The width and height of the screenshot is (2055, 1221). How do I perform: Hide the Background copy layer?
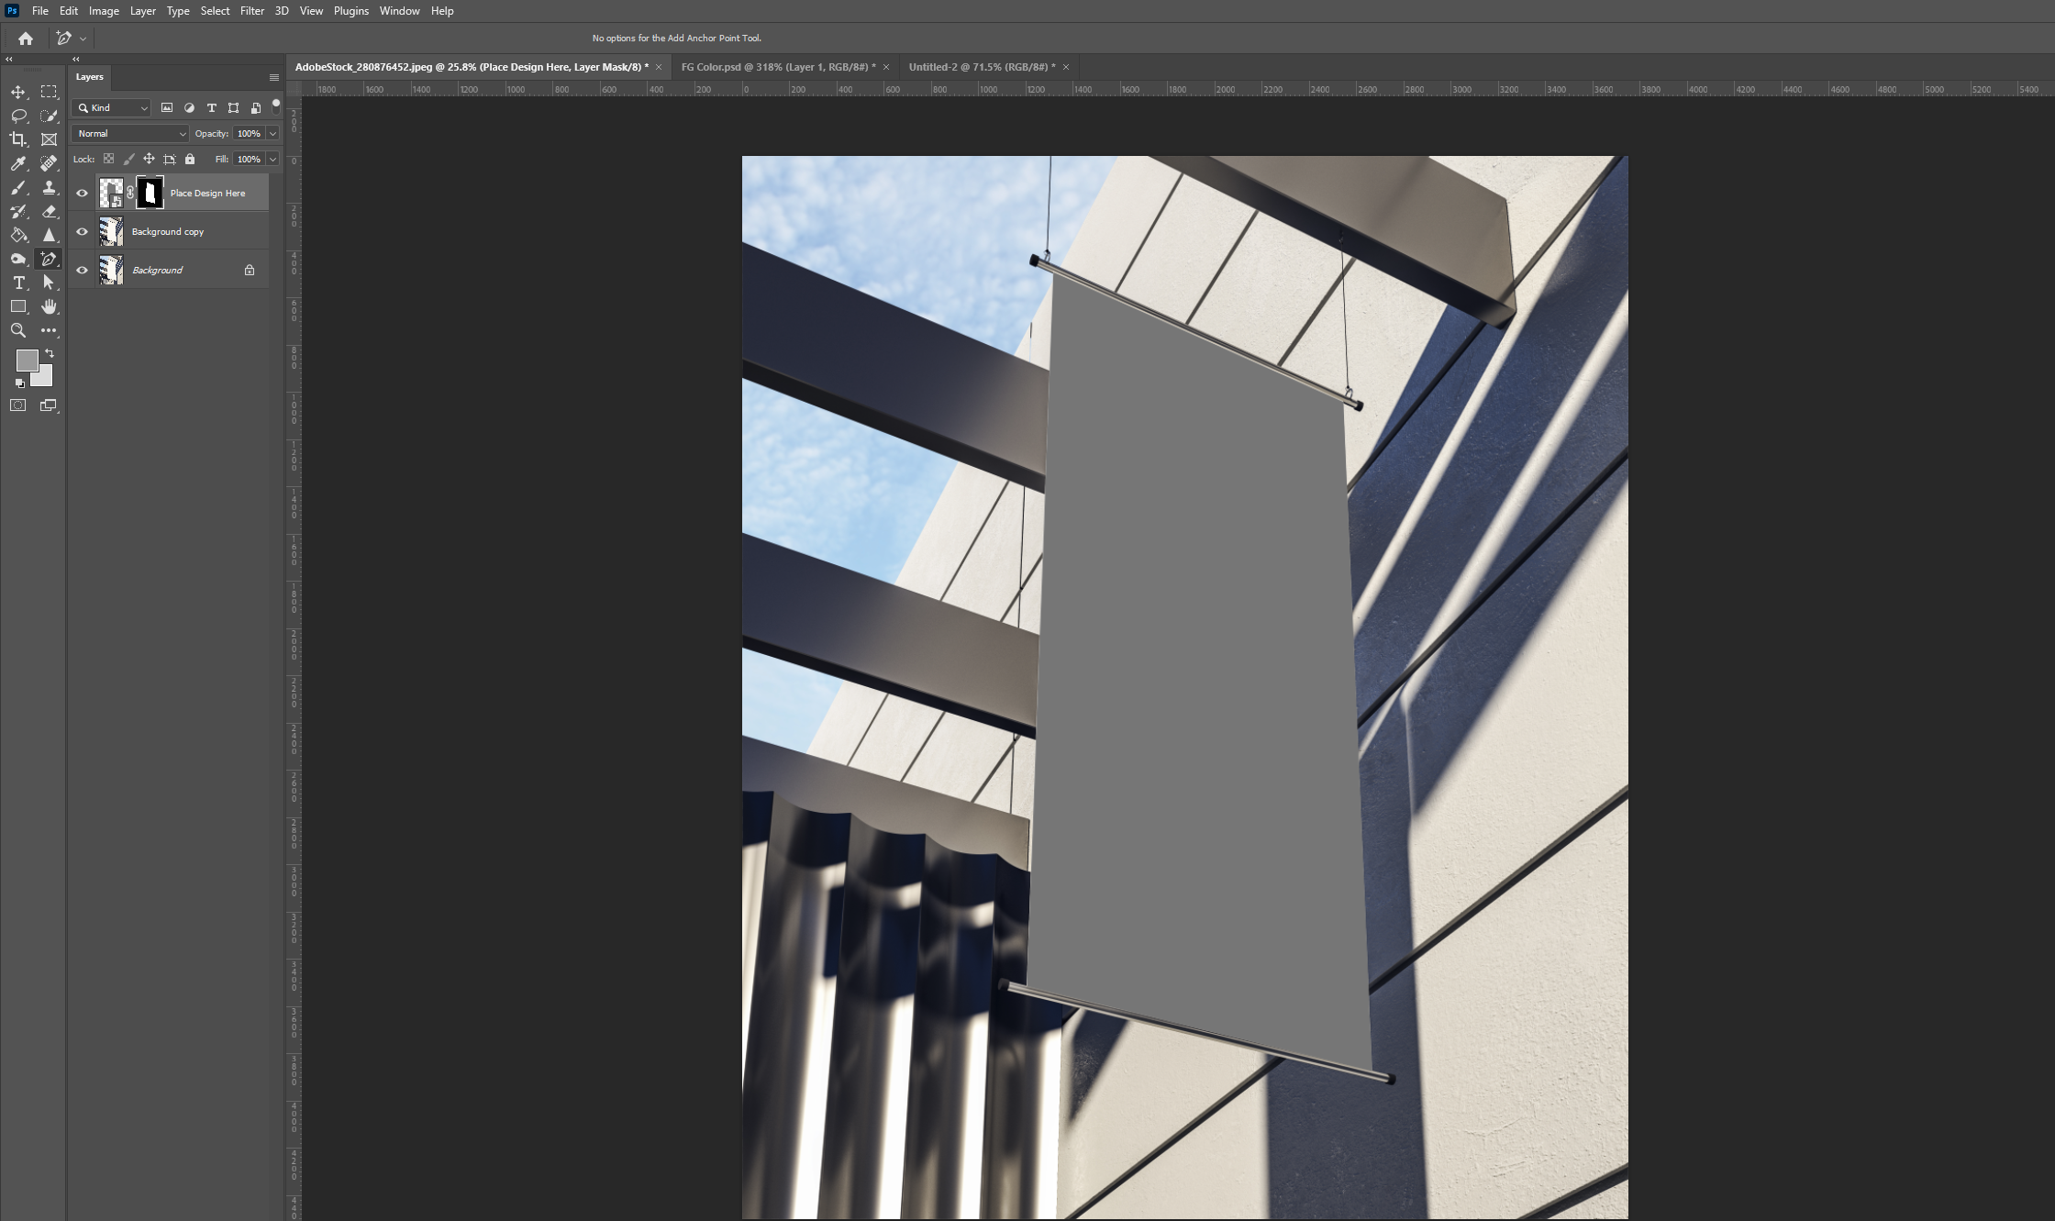(82, 231)
